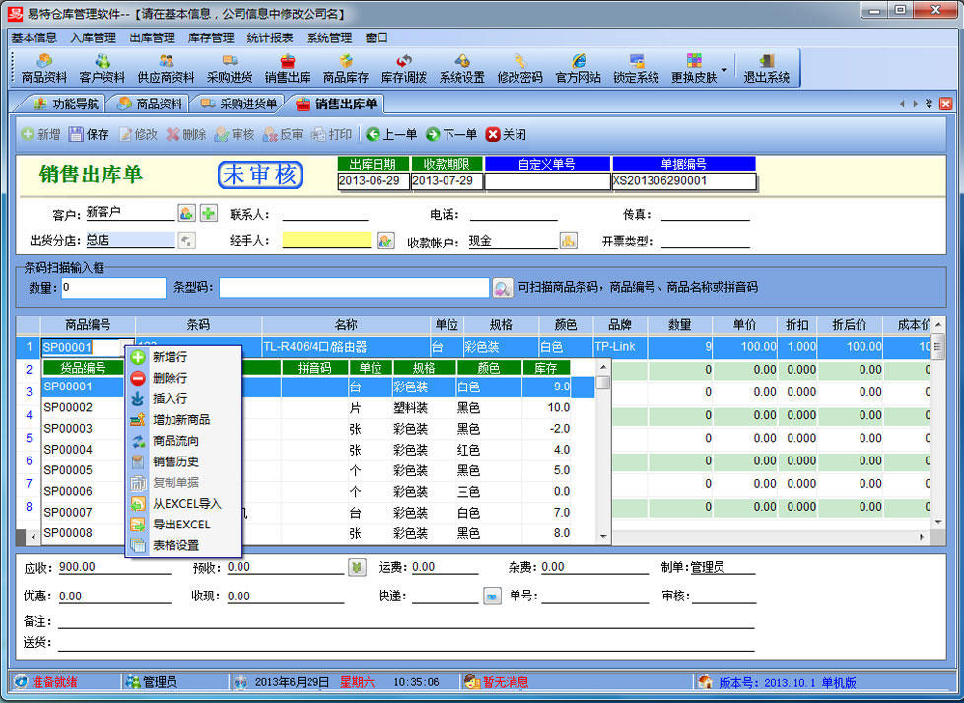
Task: Open 官方网站 toolbar icon
Action: click(x=579, y=68)
